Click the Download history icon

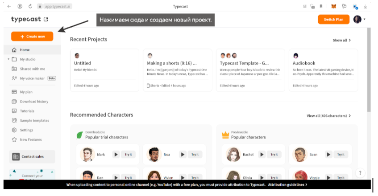pos(14,102)
